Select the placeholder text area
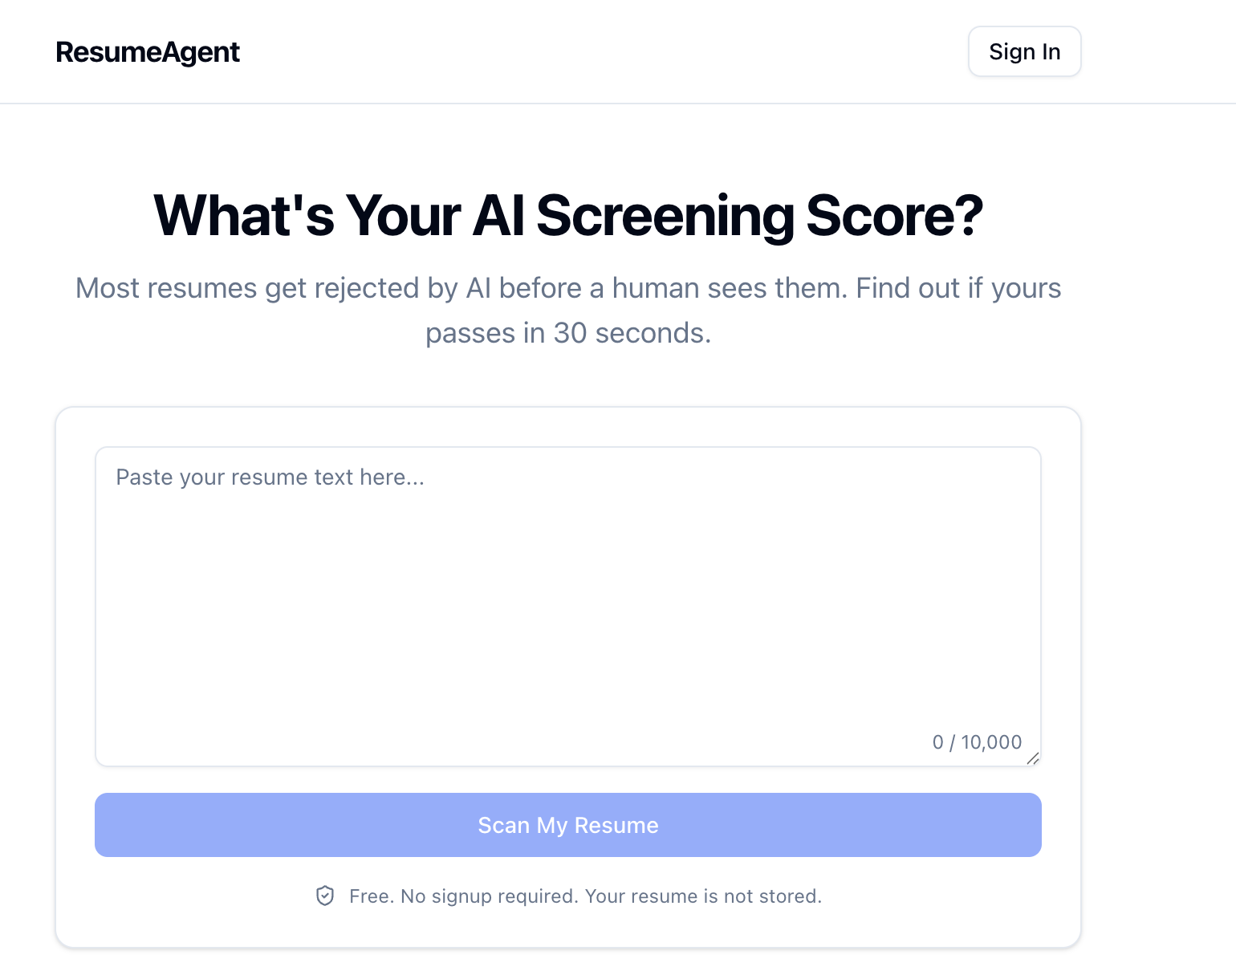The width and height of the screenshot is (1236, 979). tap(270, 476)
